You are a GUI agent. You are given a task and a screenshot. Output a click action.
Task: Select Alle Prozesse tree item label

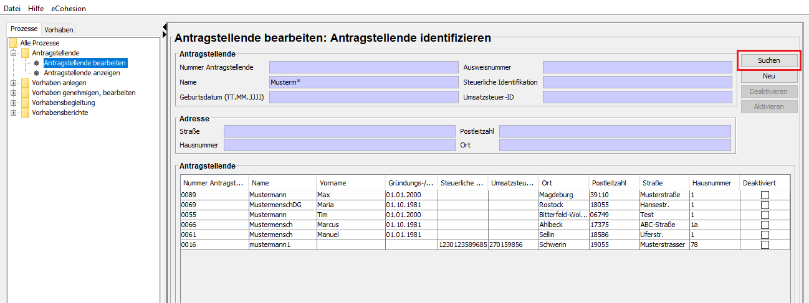click(x=40, y=43)
